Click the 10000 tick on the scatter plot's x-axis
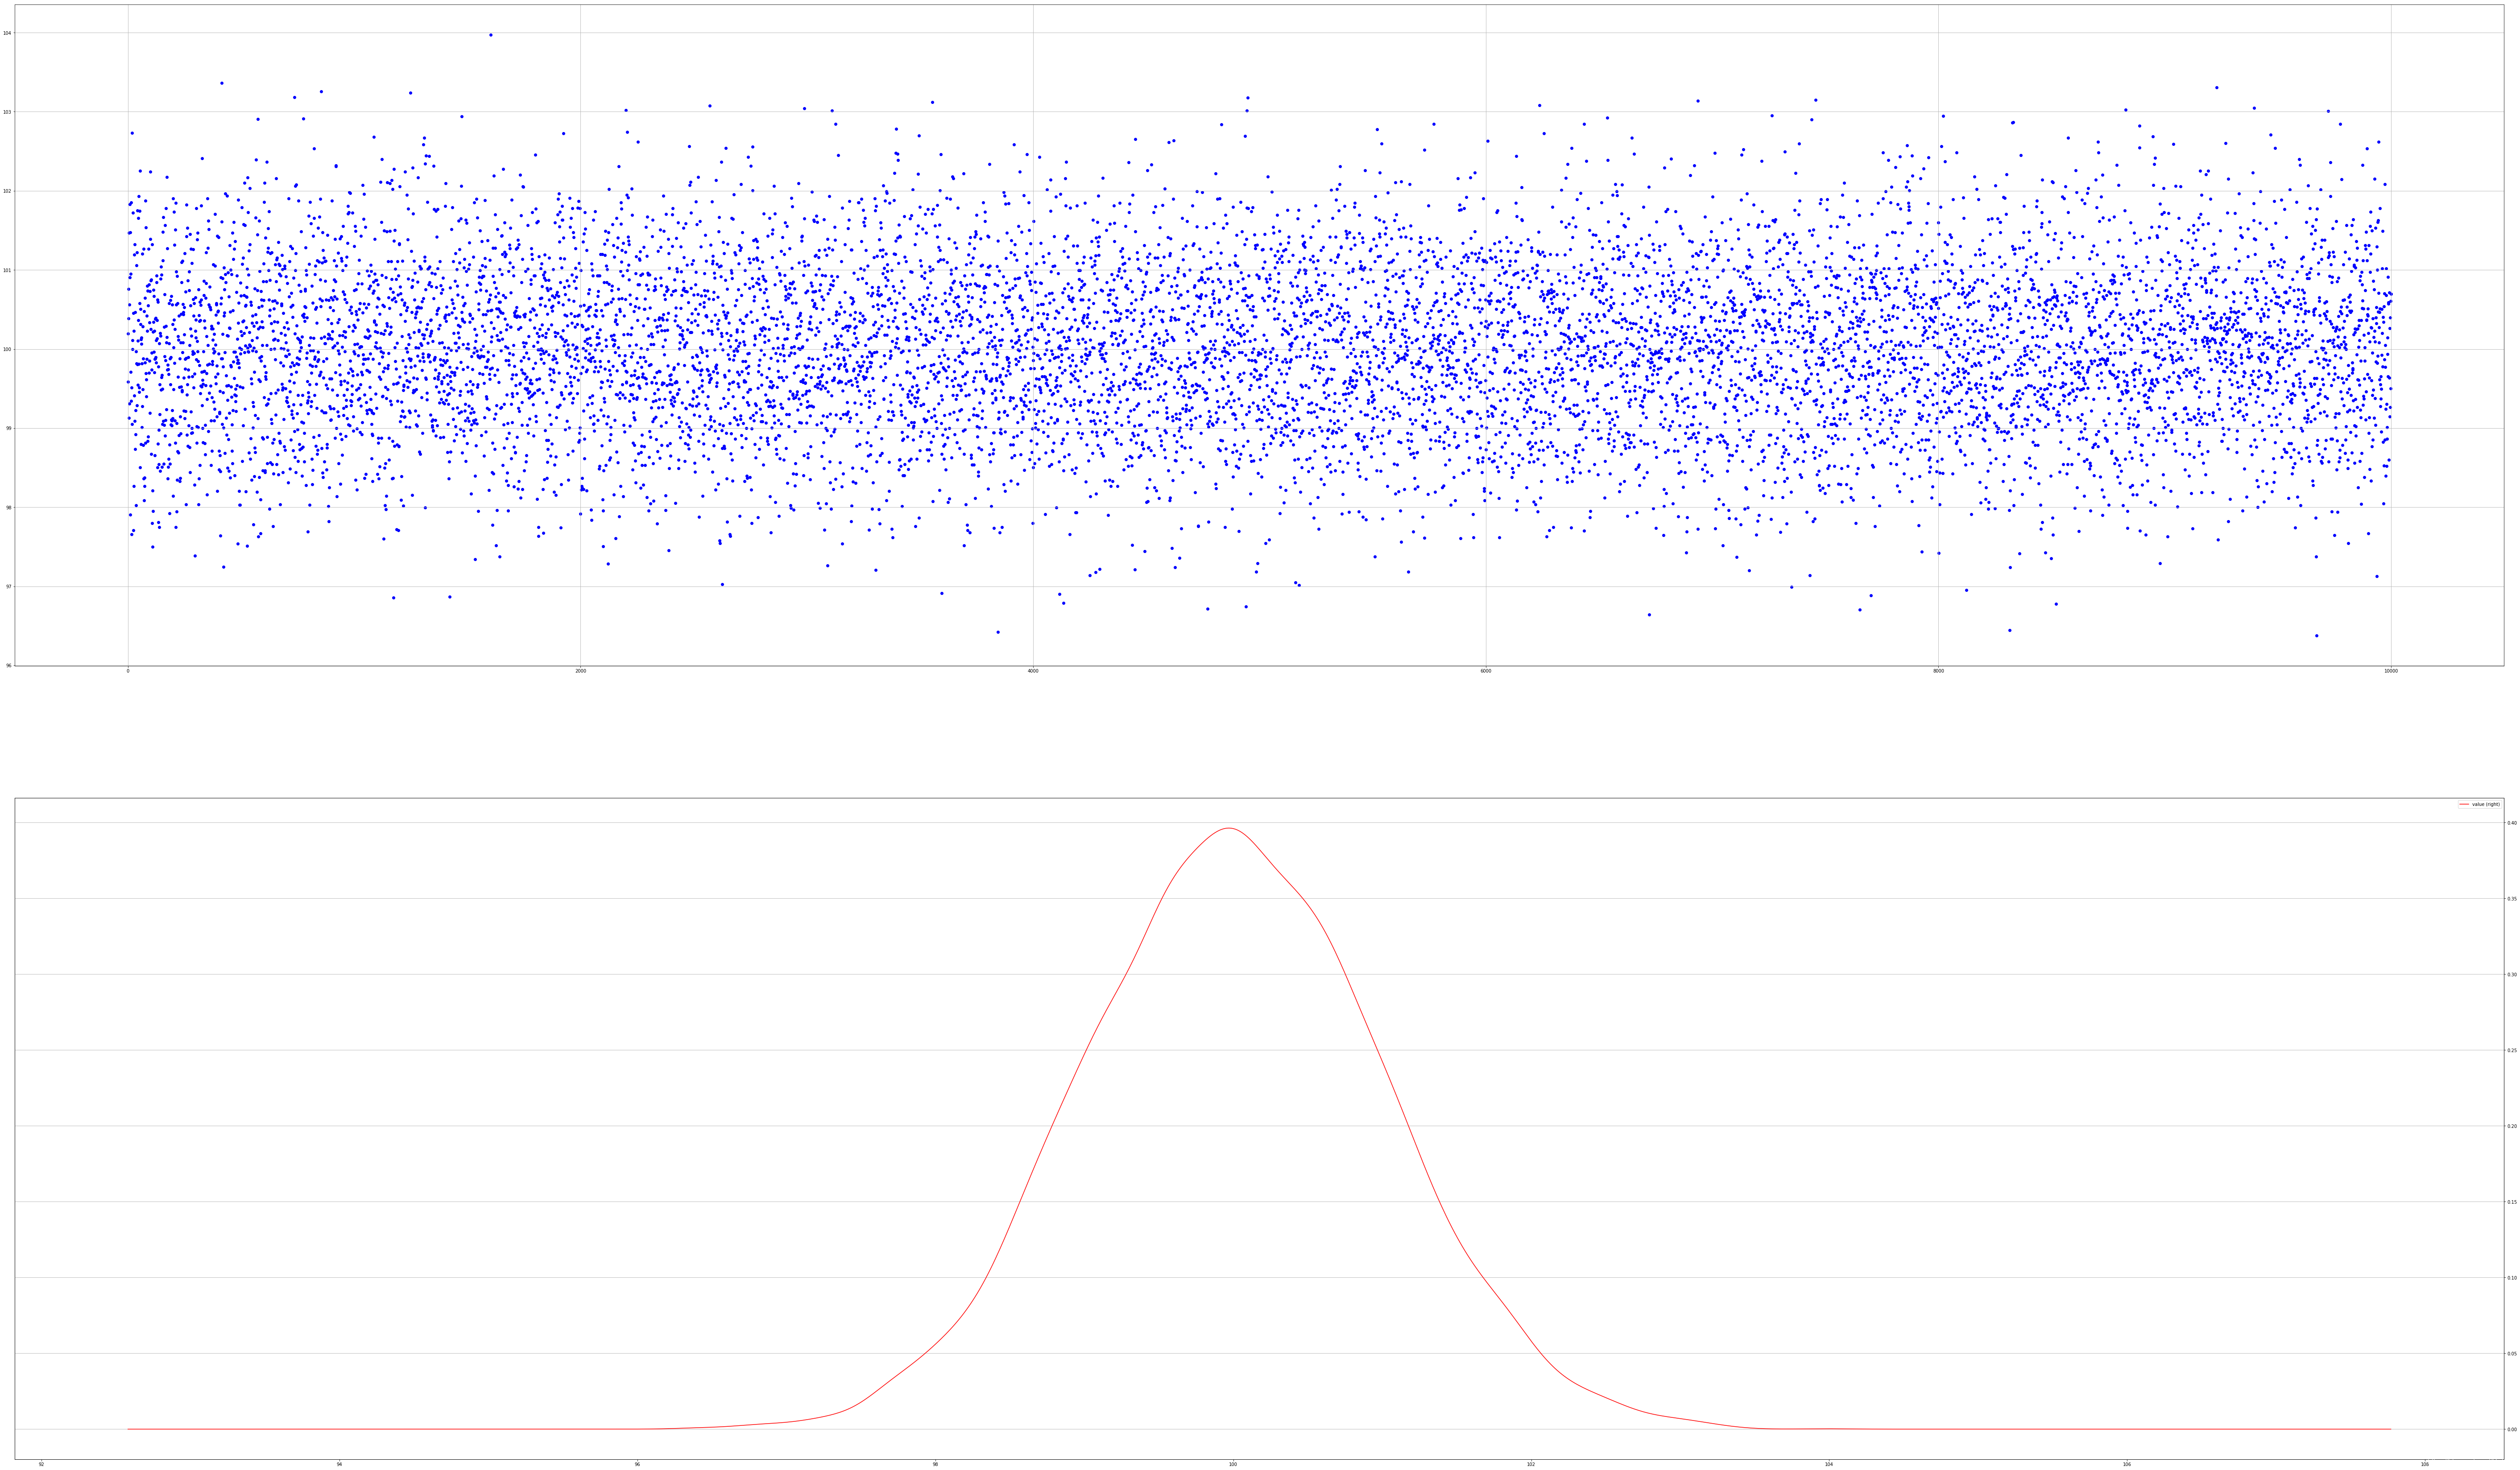Screen dimensions: 2520x1470 click(2391, 671)
